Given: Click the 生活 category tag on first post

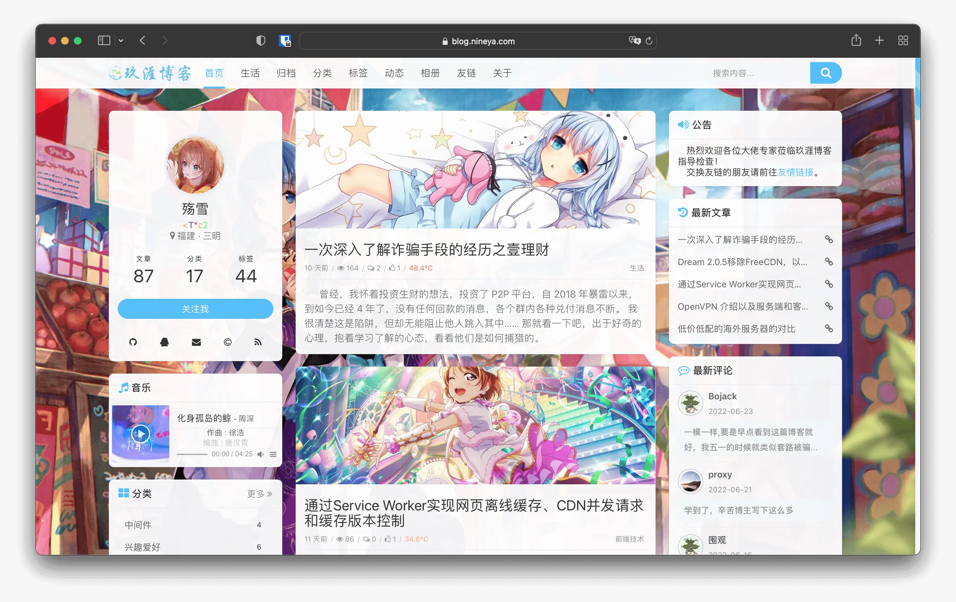Looking at the screenshot, I should pos(637,268).
